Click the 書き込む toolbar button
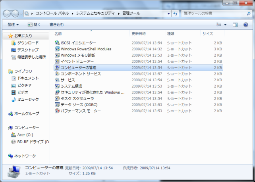The height and width of the screenshot is (182, 255). point(56,25)
